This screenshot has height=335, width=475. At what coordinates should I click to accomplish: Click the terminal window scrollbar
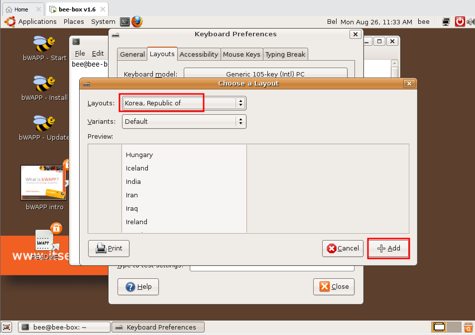click(x=394, y=69)
